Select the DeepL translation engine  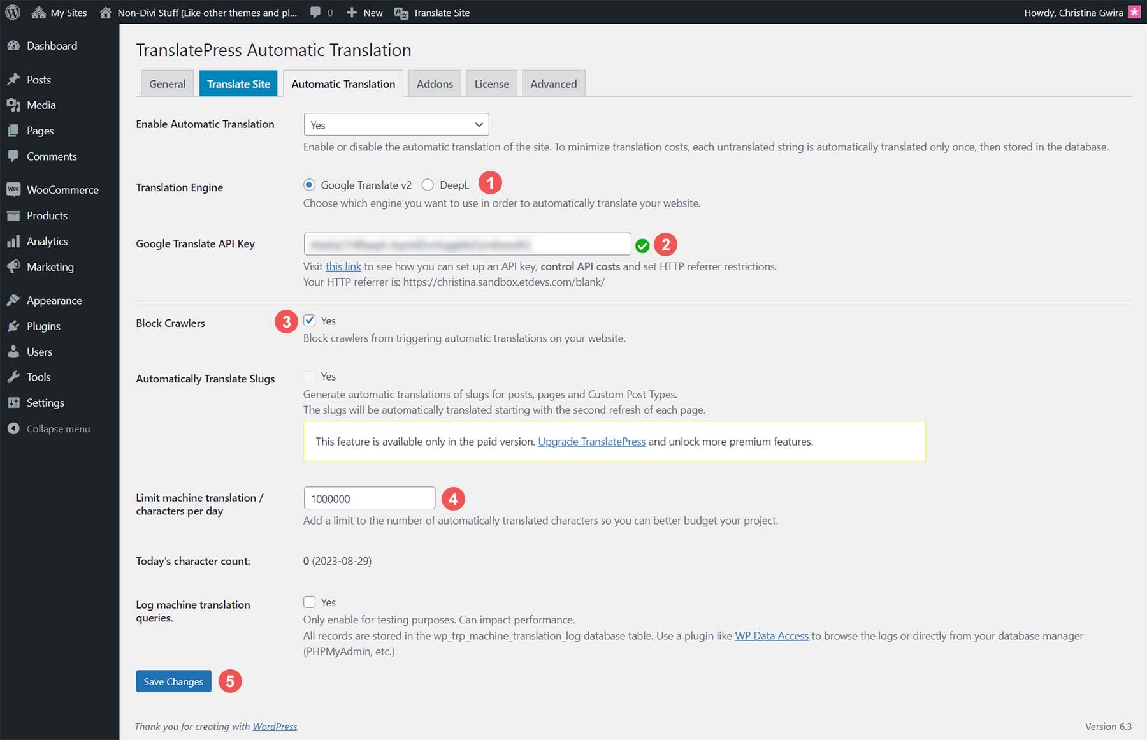click(428, 185)
